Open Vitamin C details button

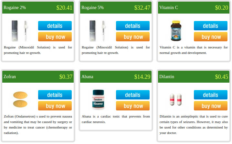[211, 26]
